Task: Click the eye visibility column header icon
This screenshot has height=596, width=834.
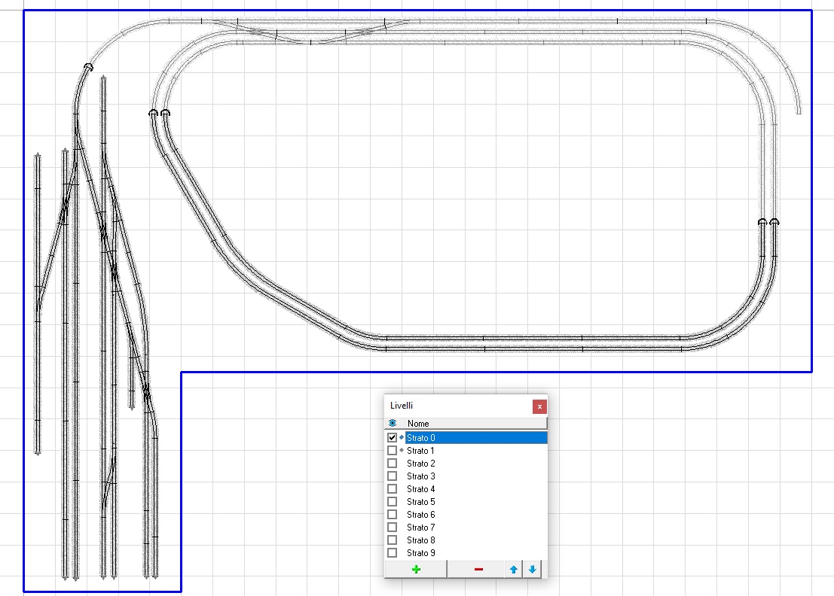Action: tap(393, 424)
